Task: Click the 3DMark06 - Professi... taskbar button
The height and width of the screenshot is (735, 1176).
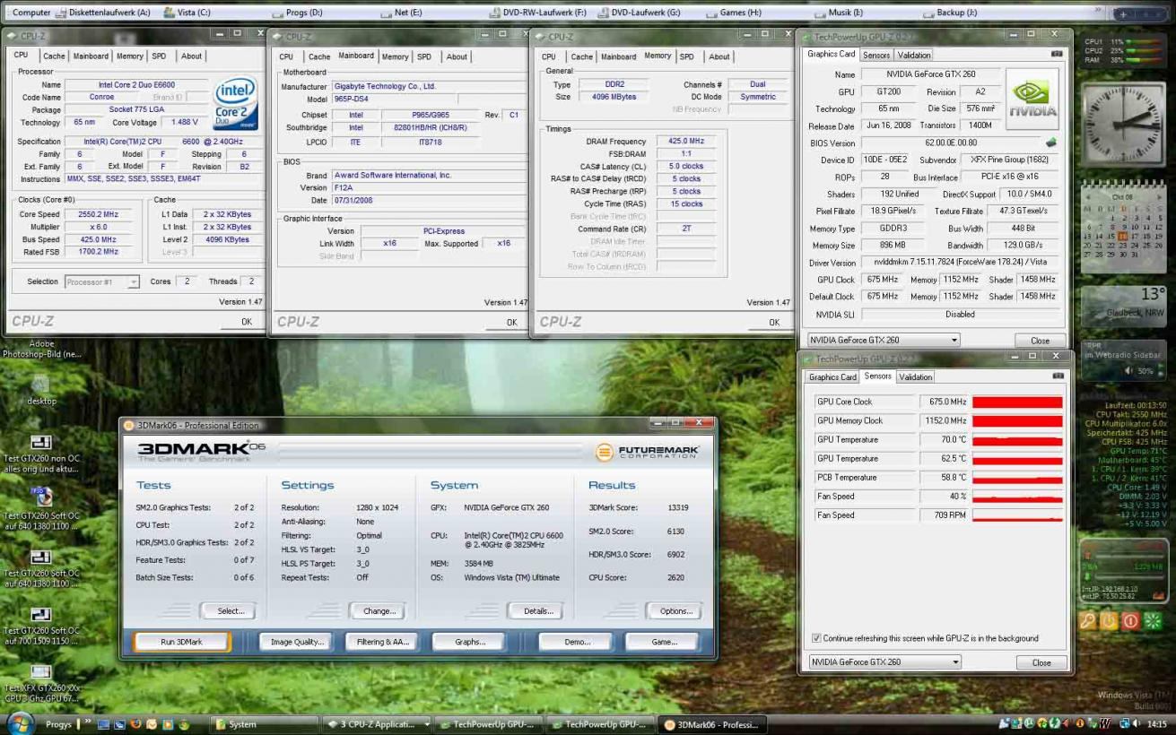Action: pyautogui.click(x=711, y=724)
